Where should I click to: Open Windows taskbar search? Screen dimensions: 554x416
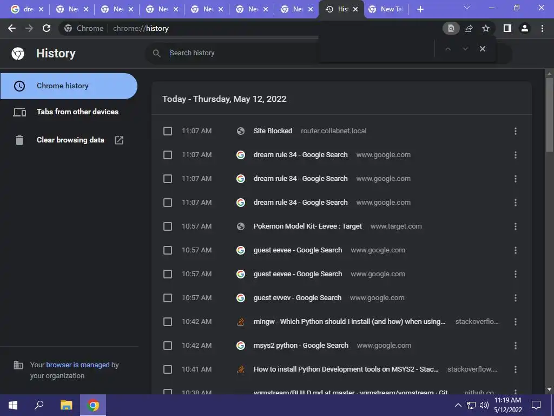point(39,405)
